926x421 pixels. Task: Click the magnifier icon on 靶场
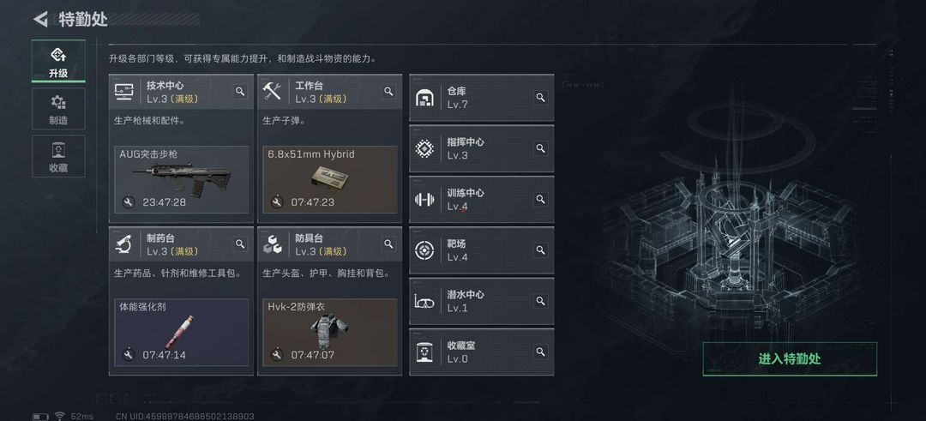coord(540,250)
